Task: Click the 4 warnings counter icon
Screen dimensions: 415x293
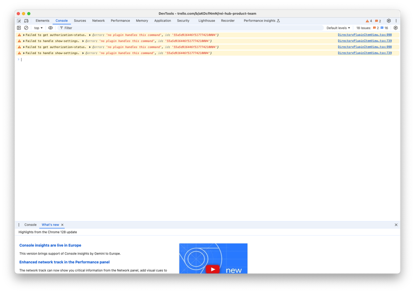Action: [369, 21]
